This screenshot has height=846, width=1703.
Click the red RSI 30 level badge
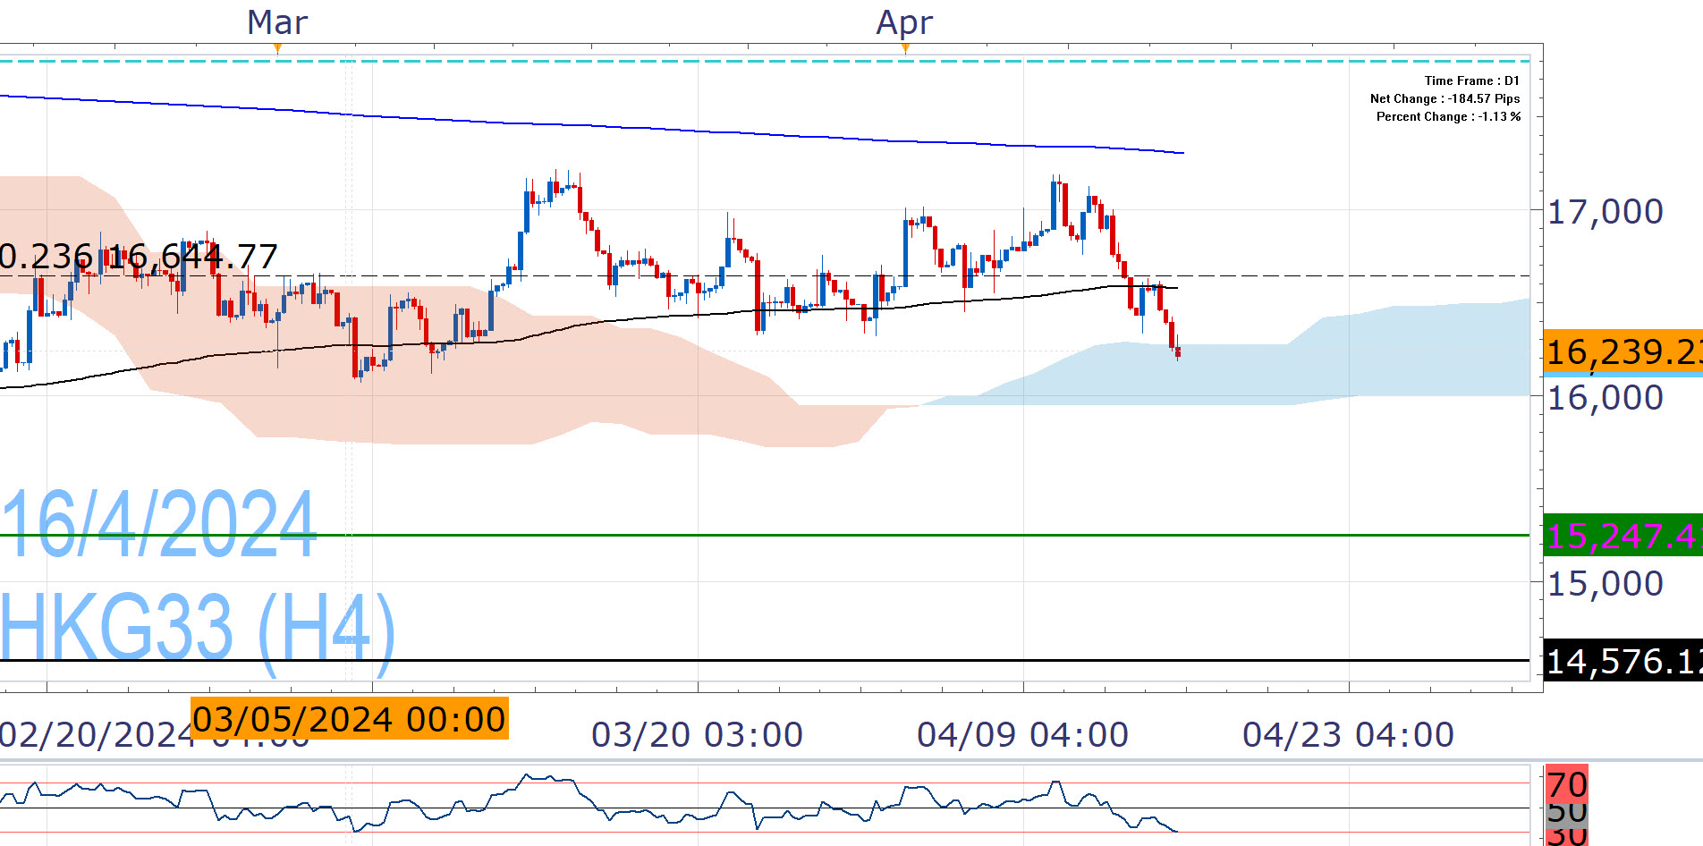[x=1566, y=837]
